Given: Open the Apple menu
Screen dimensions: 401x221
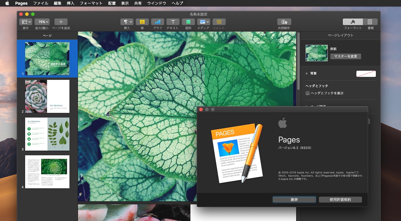Looking at the screenshot, I should [x=7, y=3].
